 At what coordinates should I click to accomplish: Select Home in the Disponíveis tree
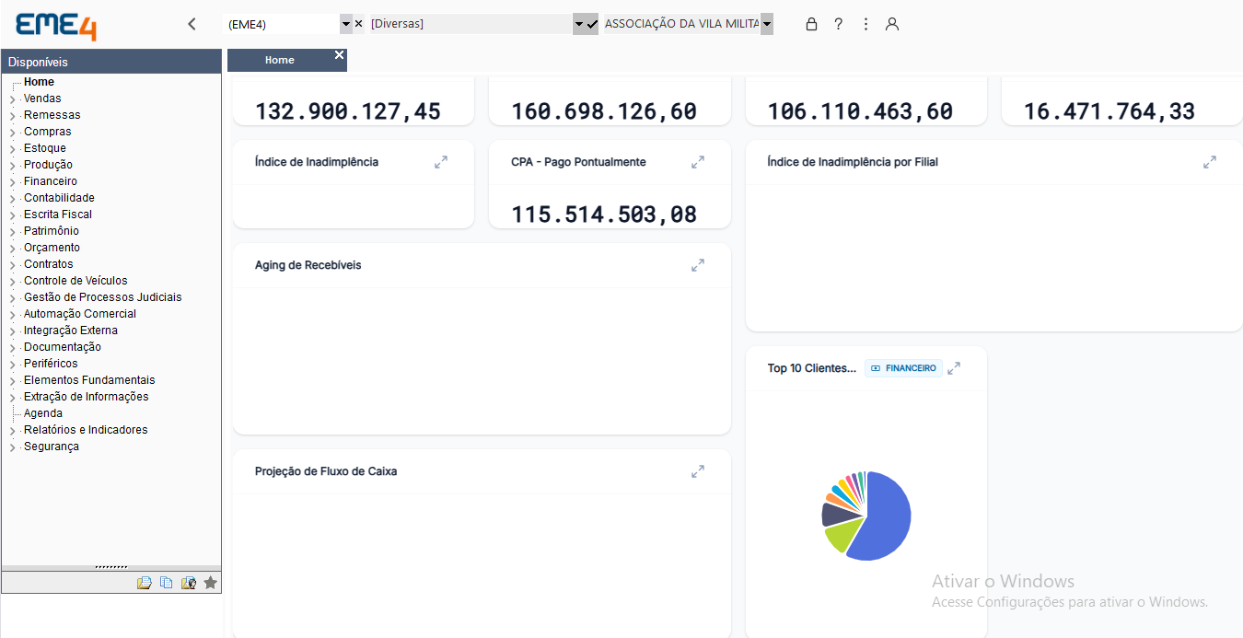pos(39,82)
